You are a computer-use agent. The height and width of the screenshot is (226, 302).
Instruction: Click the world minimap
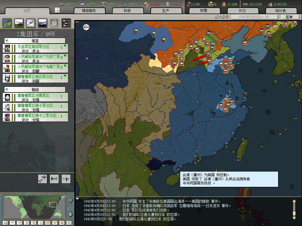pyautogui.click(x=34, y=207)
